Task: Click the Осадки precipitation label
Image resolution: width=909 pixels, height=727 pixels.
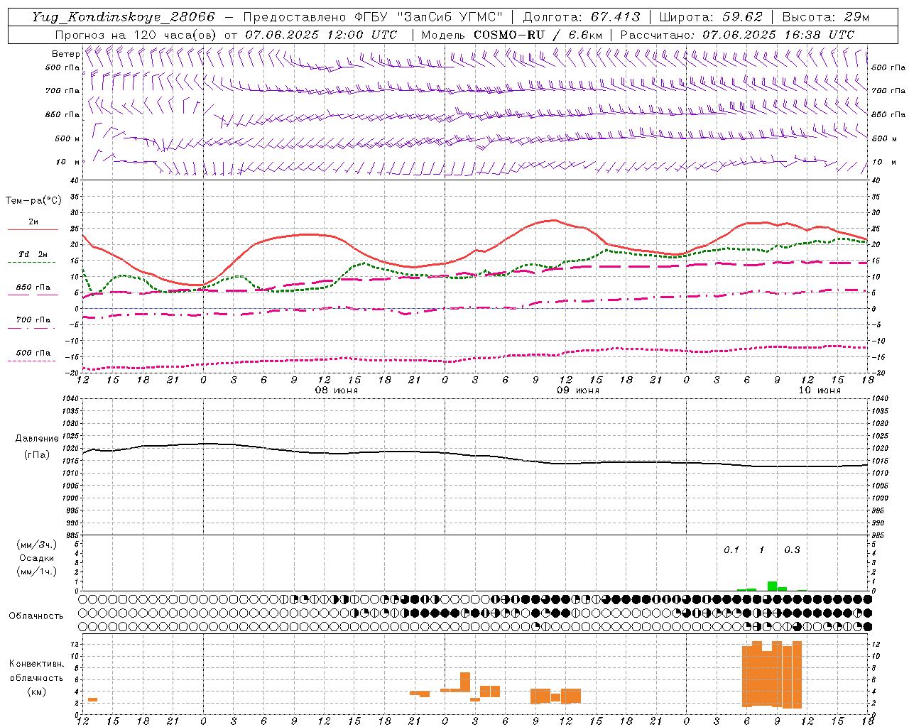Action: (x=37, y=558)
